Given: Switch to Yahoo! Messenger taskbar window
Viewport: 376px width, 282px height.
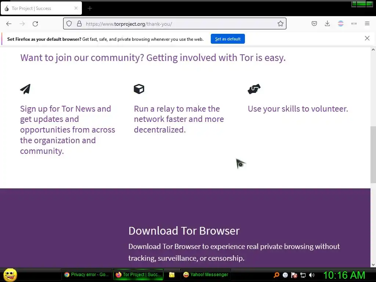Looking at the screenshot, I should pos(206,275).
